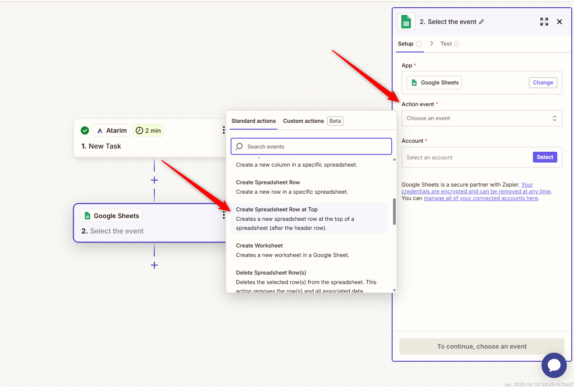Open the Action event dropdown
The image size is (574, 387).
point(481,118)
